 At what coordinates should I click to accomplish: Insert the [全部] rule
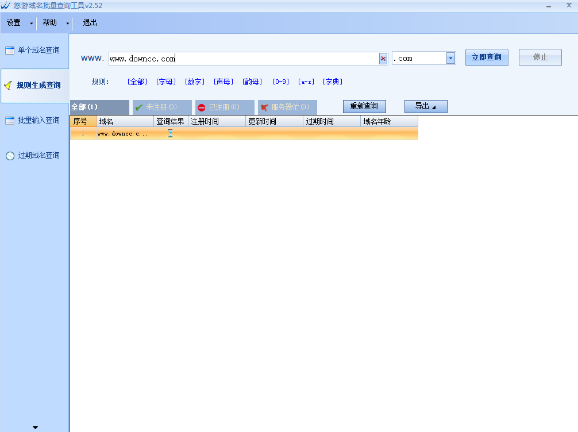click(137, 82)
